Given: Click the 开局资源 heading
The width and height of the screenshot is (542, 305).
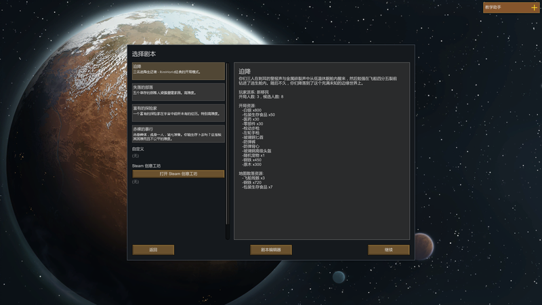Looking at the screenshot, I should (x=247, y=106).
